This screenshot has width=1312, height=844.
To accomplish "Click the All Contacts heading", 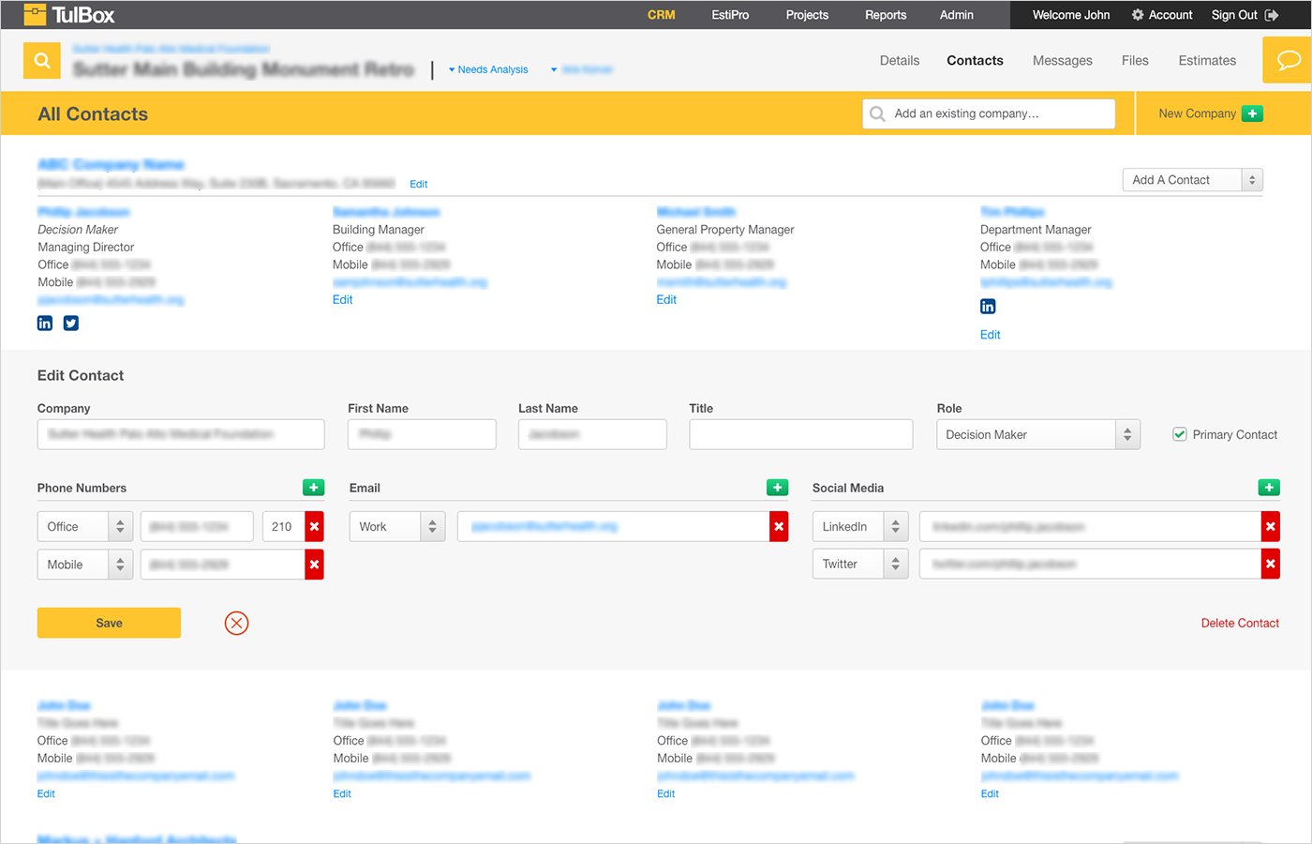I will point(93,113).
